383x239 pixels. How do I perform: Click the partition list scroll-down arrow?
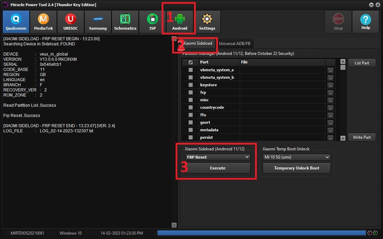(343, 138)
